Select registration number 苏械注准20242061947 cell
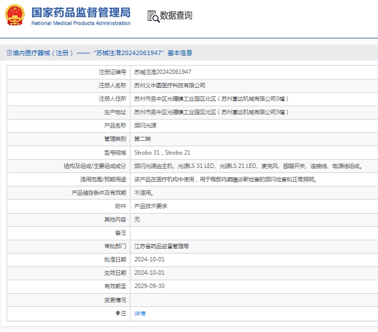378x332 pixels. tap(163, 72)
